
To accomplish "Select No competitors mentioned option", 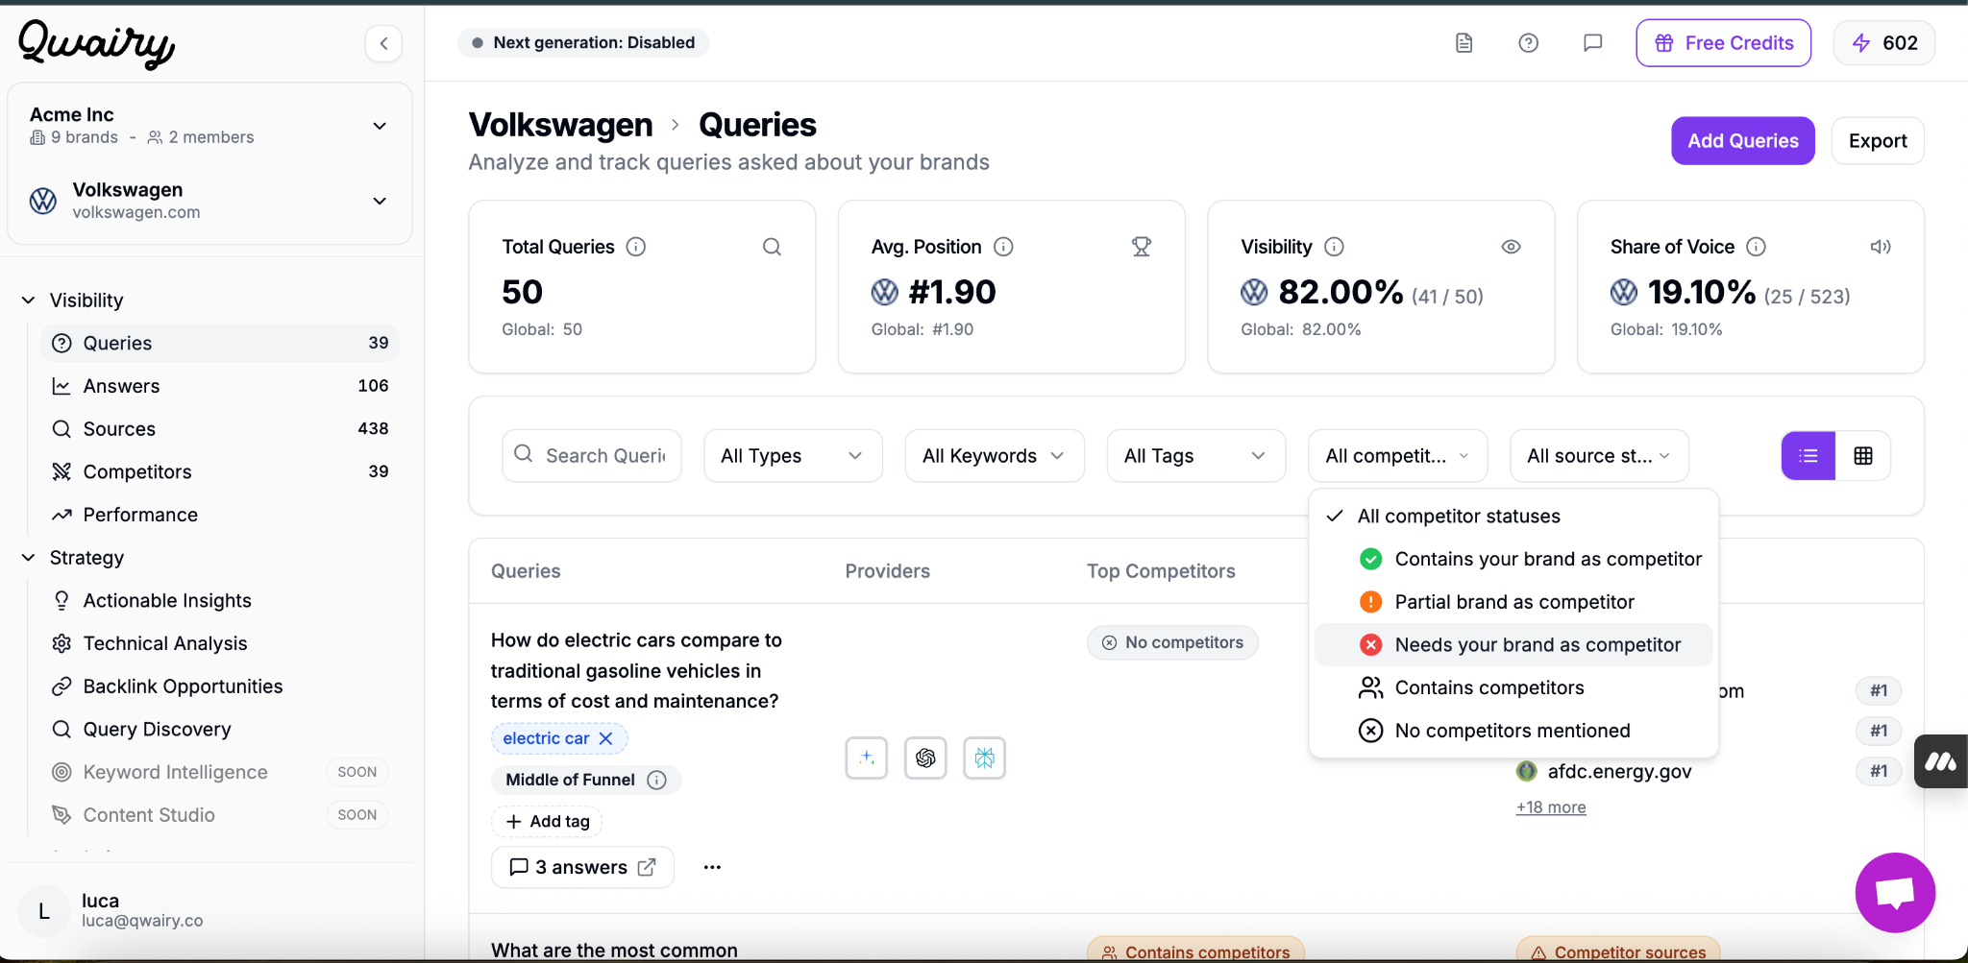I will (1513, 731).
